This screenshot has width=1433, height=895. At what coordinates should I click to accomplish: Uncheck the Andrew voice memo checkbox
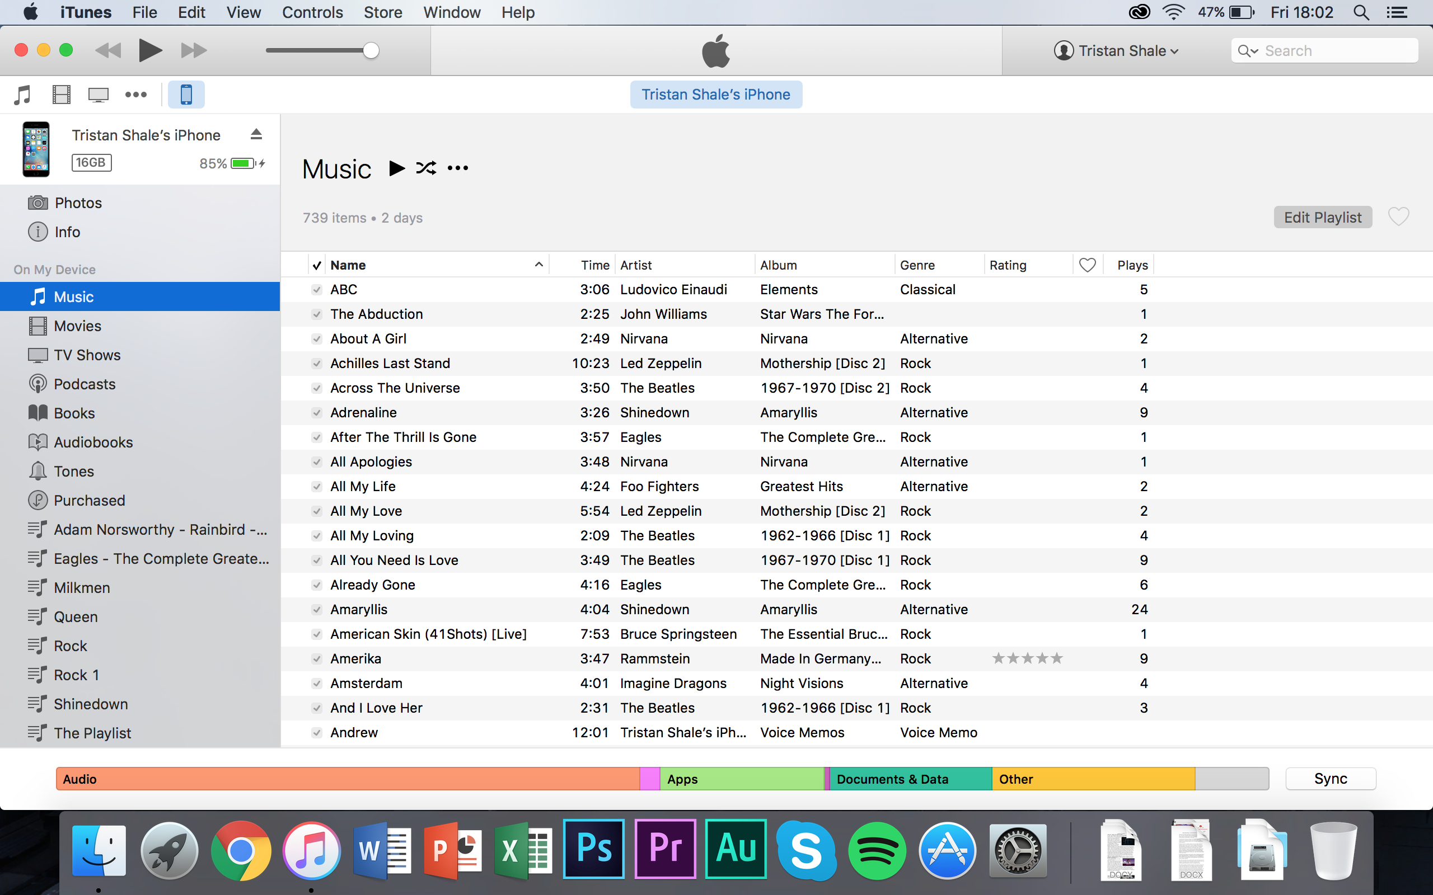coord(317,732)
